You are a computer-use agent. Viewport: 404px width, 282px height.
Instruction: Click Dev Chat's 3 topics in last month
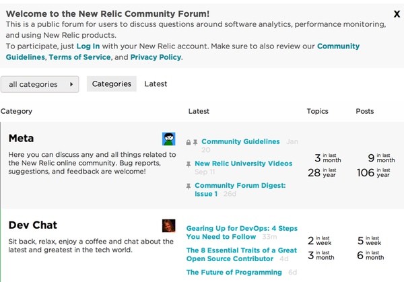coord(321,255)
